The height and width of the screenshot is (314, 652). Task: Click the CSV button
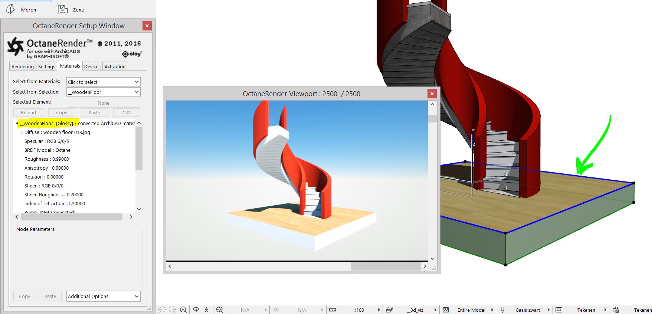click(x=127, y=112)
